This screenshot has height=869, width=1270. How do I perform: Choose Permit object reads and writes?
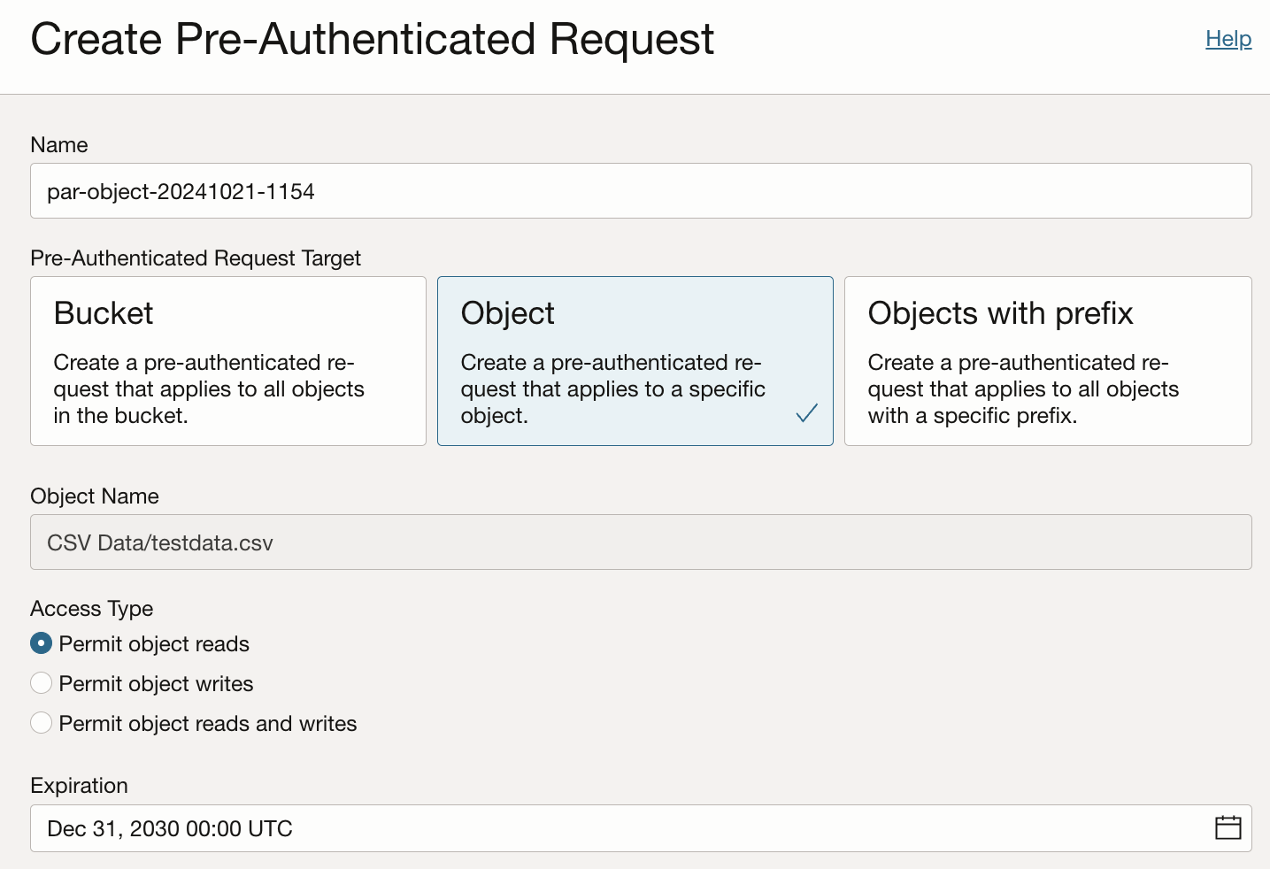tap(42, 723)
